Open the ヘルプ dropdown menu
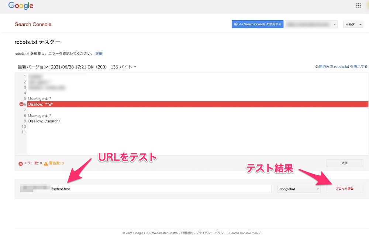Viewport: 369px width, 236px height. tap(353, 24)
